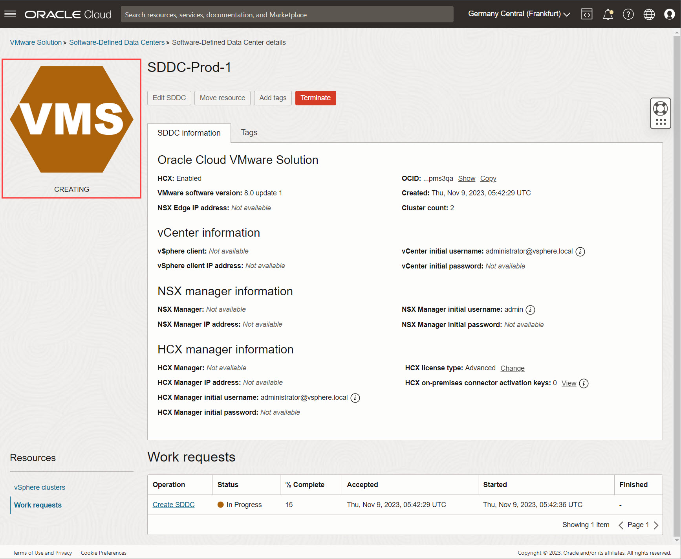Click the Showing 1 item text
This screenshot has width=681, height=559.
[x=586, y=525]
